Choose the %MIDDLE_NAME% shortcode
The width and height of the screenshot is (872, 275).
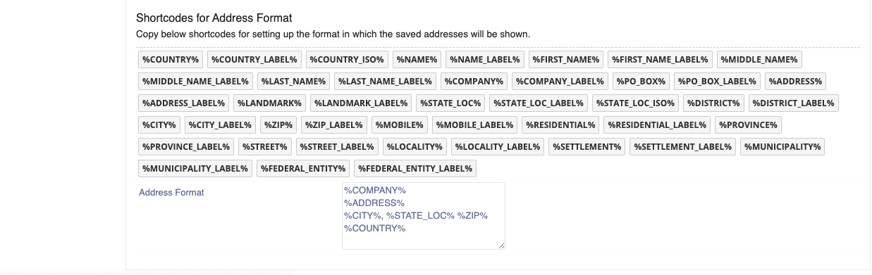(759, 60)
